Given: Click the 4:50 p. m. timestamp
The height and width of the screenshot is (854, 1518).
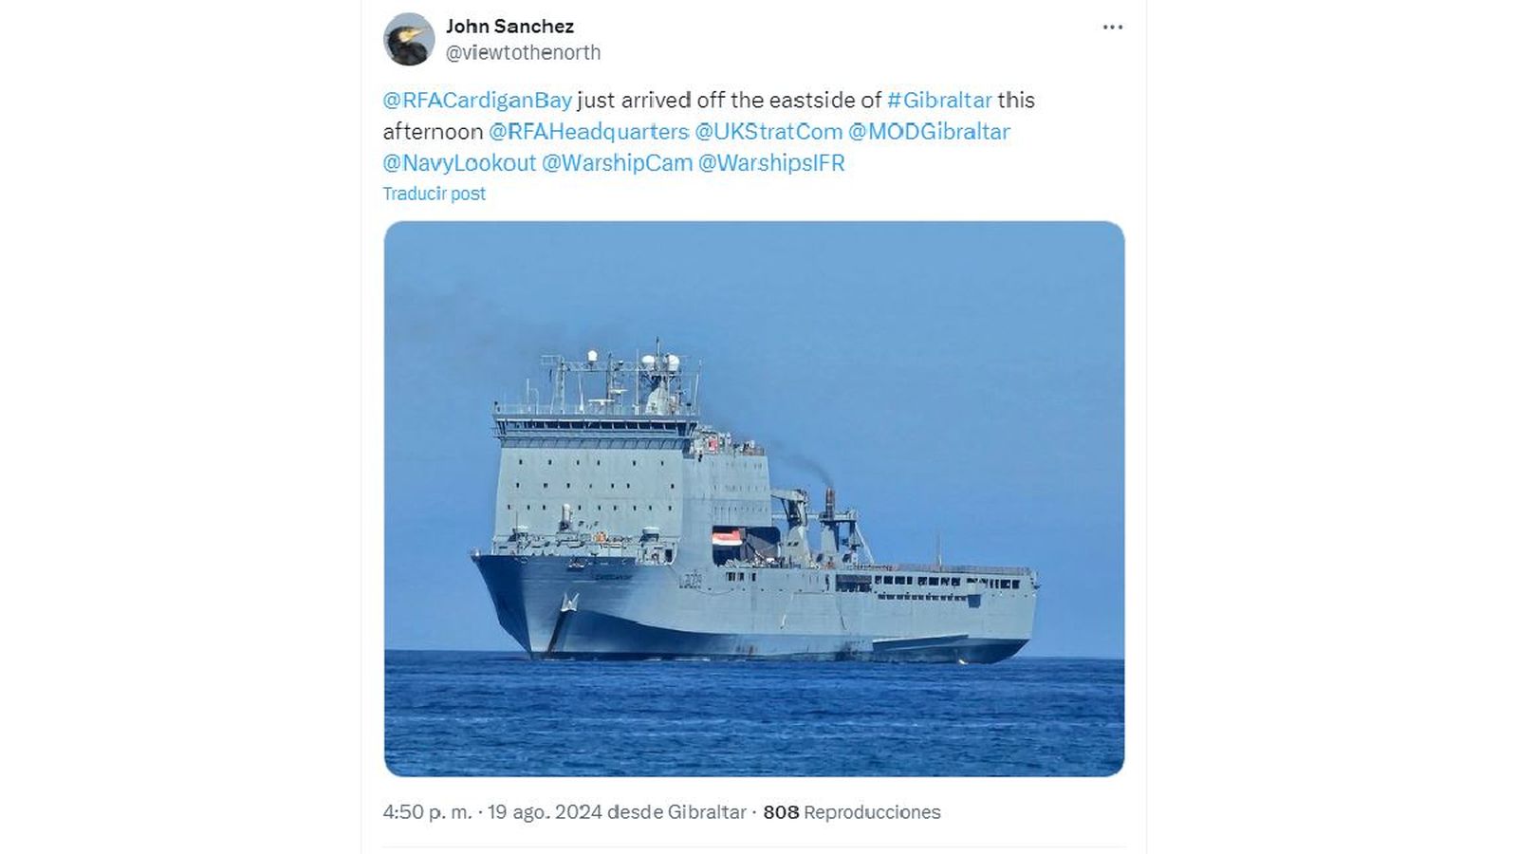Looking at the screenshot, I should click(x=427, y=812).
